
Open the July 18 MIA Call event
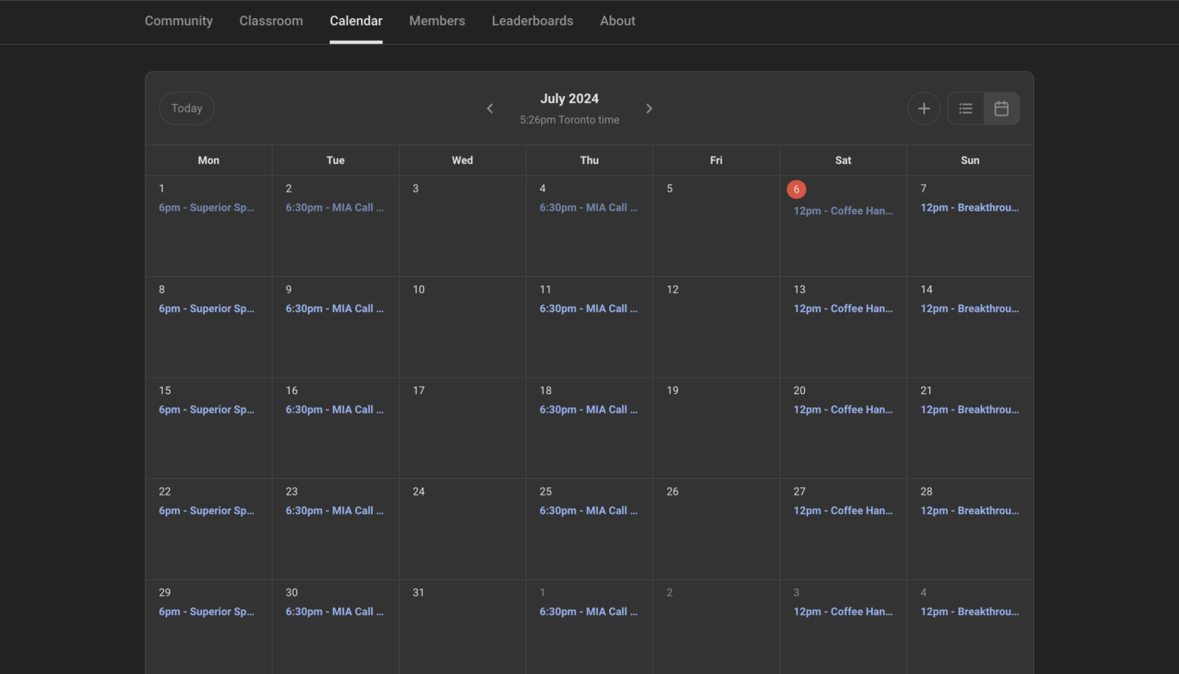pos(589,409)
